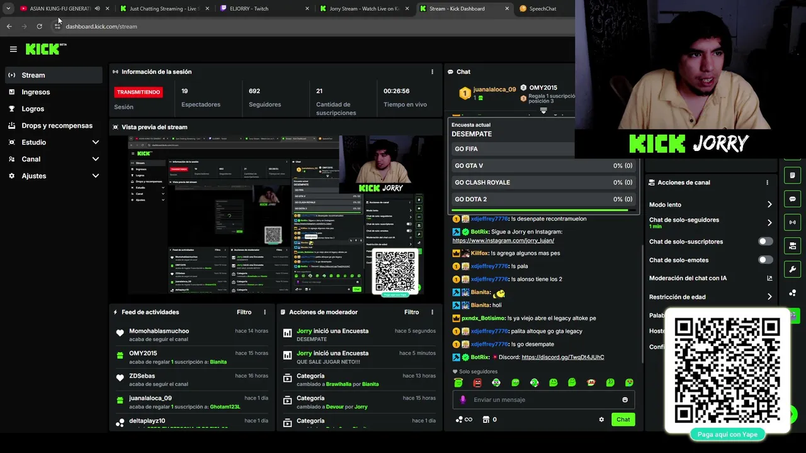The width and height of the screenshot is (806, 453).
Task: Click the TRANSMITIENDO status badge
Action: [139, 92]
